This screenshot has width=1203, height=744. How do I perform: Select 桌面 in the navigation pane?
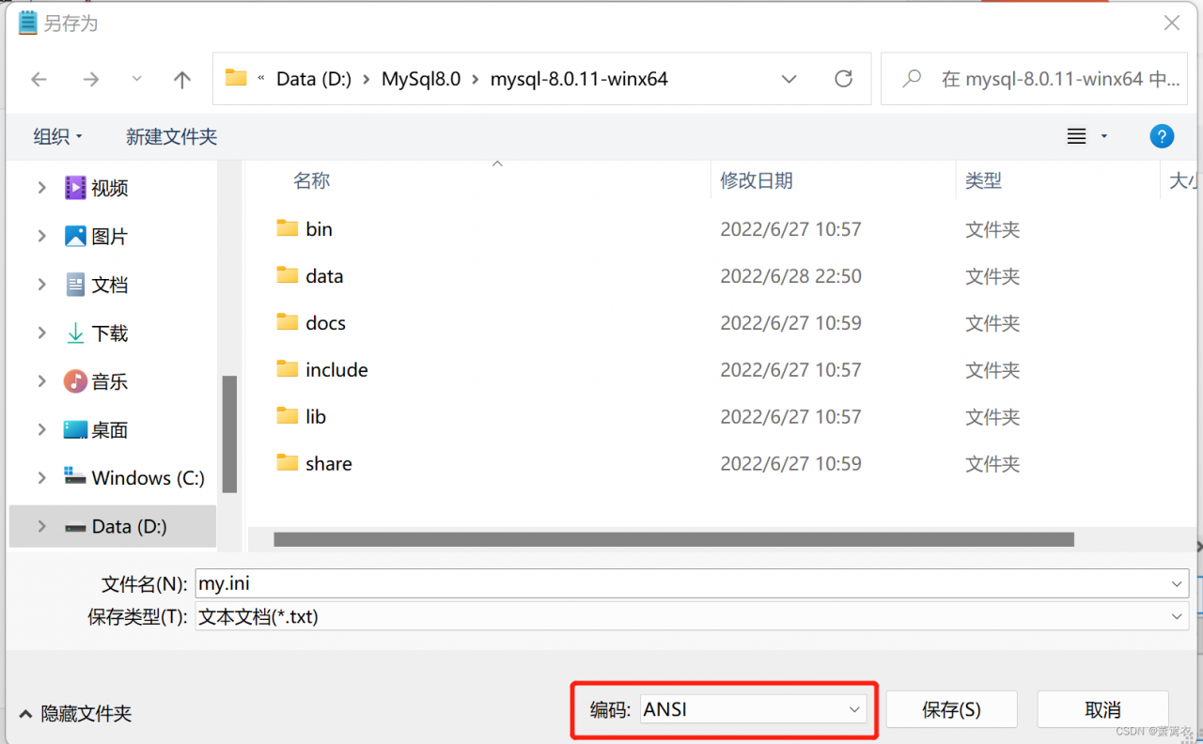click(97, 429)
